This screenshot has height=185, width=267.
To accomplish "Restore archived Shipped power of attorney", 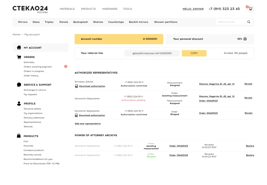I will (x=250, y=155).
